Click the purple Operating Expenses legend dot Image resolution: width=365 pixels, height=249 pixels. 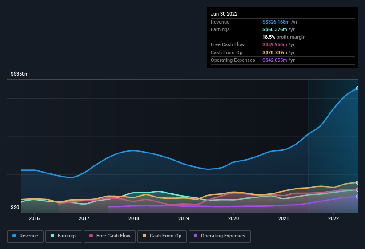[x=196, y=236]
